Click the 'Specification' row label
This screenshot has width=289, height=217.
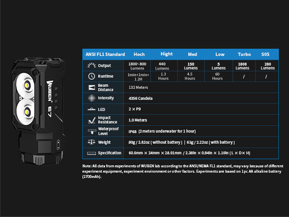[x=109, y=153]
